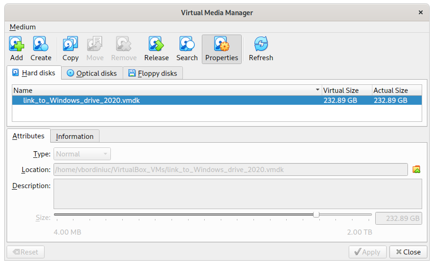Viewport: 434px width, 265px height.
Task: Click the Apply button
Action: pyautogui.click(x=367, y=252)
